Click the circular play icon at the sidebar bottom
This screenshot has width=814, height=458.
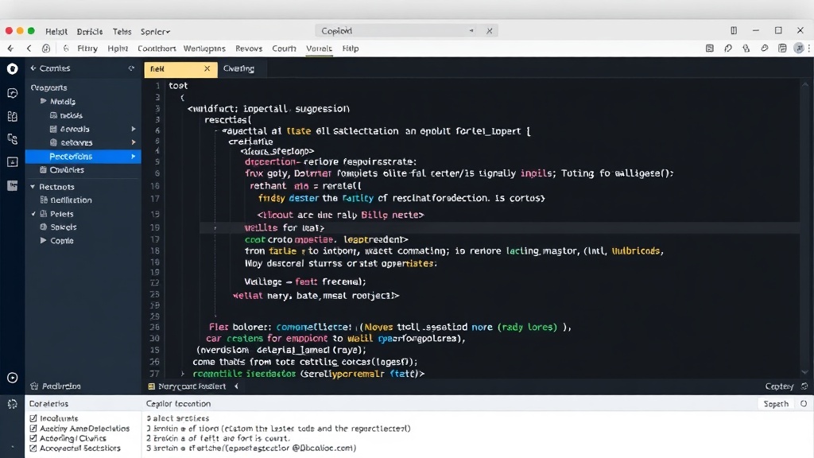click(13, 378)
